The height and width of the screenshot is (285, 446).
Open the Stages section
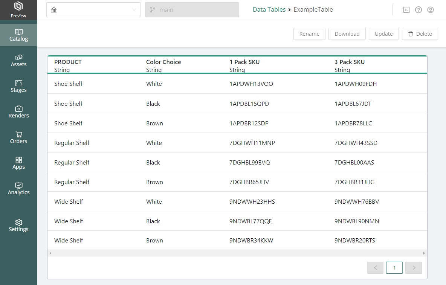tap(18, 86)
